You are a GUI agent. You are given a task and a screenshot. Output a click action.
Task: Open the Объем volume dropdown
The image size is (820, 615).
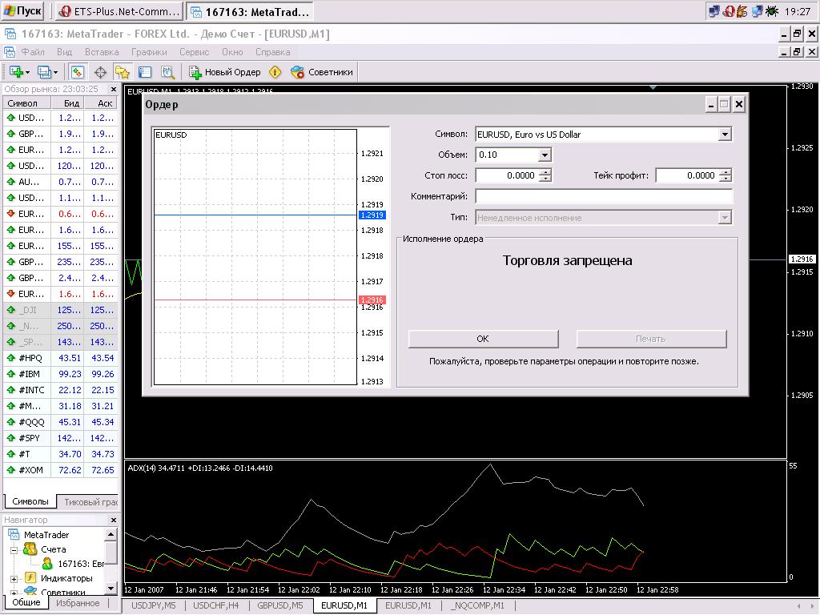point(545,155)
